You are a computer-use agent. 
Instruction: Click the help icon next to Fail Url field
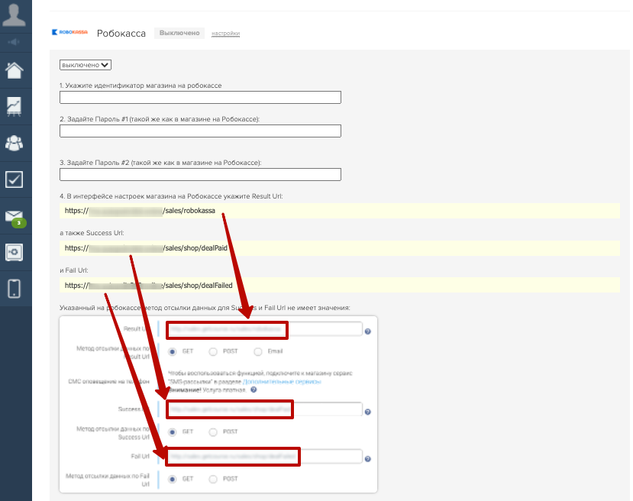tap(367, 459)
